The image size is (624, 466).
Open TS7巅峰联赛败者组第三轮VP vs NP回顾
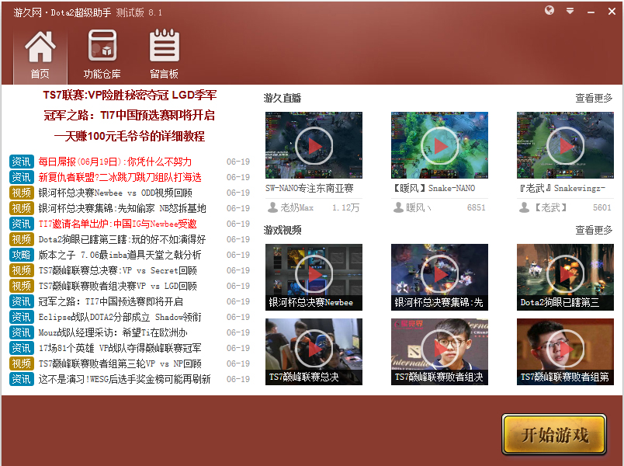click(x=120, y=363)
